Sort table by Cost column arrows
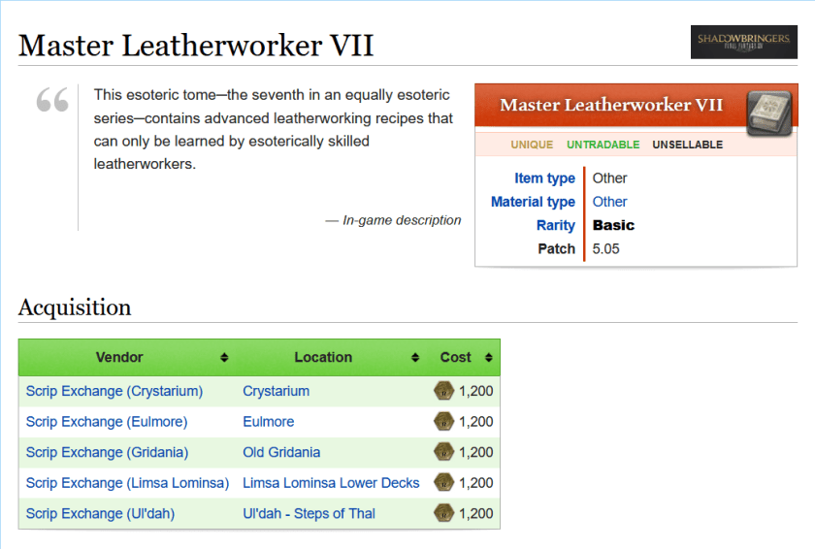815x549 pixels. click(489, 357)
